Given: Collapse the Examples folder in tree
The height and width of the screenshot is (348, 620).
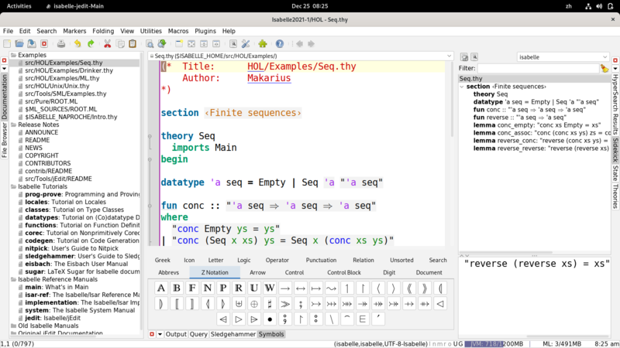Looking at the screenshot, I should click(x=13, y=56).
